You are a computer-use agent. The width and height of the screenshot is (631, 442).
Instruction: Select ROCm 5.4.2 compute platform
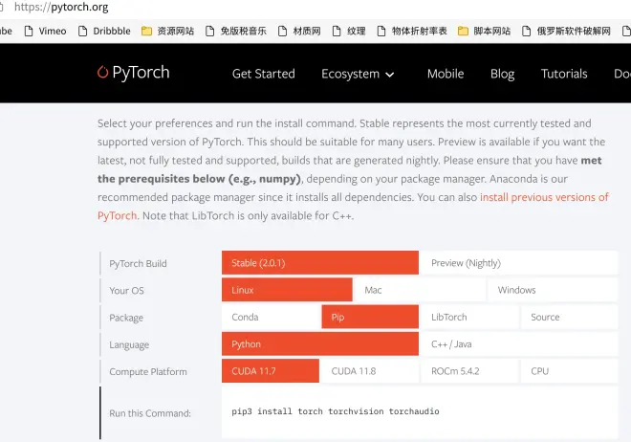click(x=469, y=371)
